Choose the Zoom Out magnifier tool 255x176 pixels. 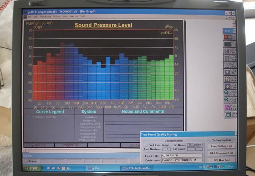coord(226,100)
